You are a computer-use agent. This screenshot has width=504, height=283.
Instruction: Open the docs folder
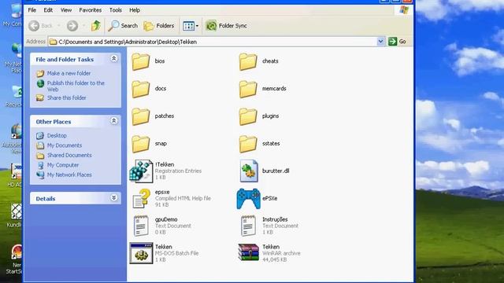(149, 89)
